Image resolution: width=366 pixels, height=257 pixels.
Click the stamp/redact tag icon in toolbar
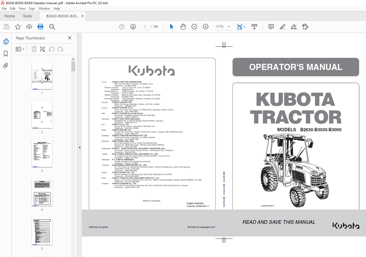tap(305, 27)
